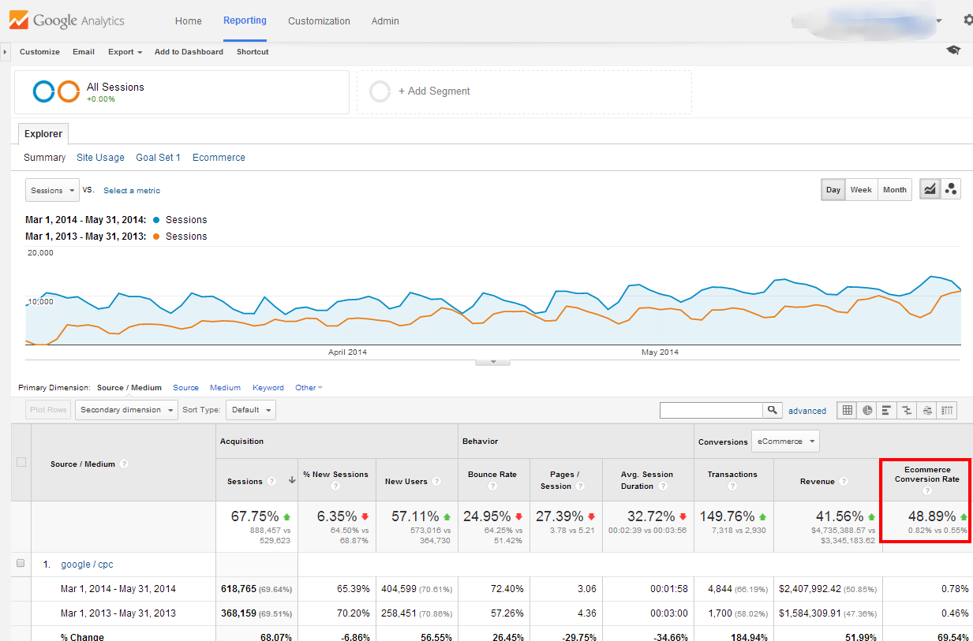The width and height of the screenshot is (973, 641).
Task: Go to the Customization tab
Action: click(319, 21)
